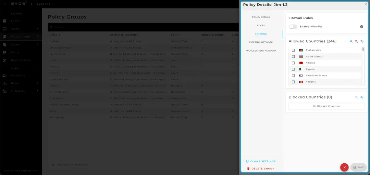The width and height of the screenshot is (370, 175).
Task: Click the Assets laptop icon in the sidebar
Action: coord(4,29)
